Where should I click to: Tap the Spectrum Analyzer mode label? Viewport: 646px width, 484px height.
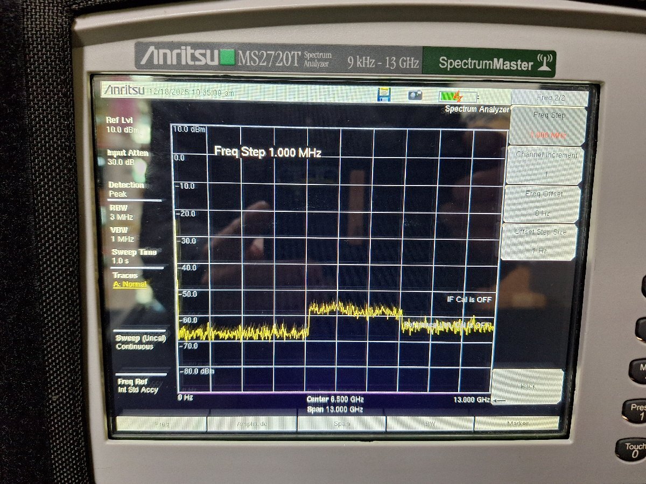tap(476, 109)
